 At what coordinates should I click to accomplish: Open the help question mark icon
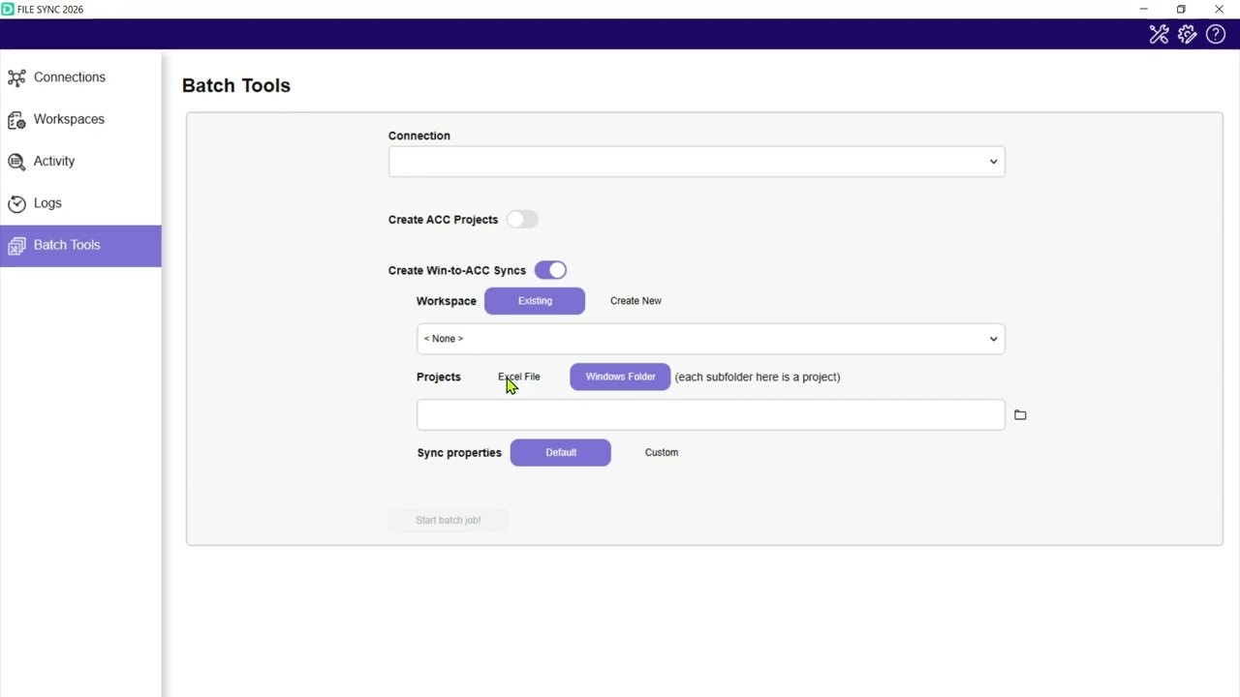1216,35
